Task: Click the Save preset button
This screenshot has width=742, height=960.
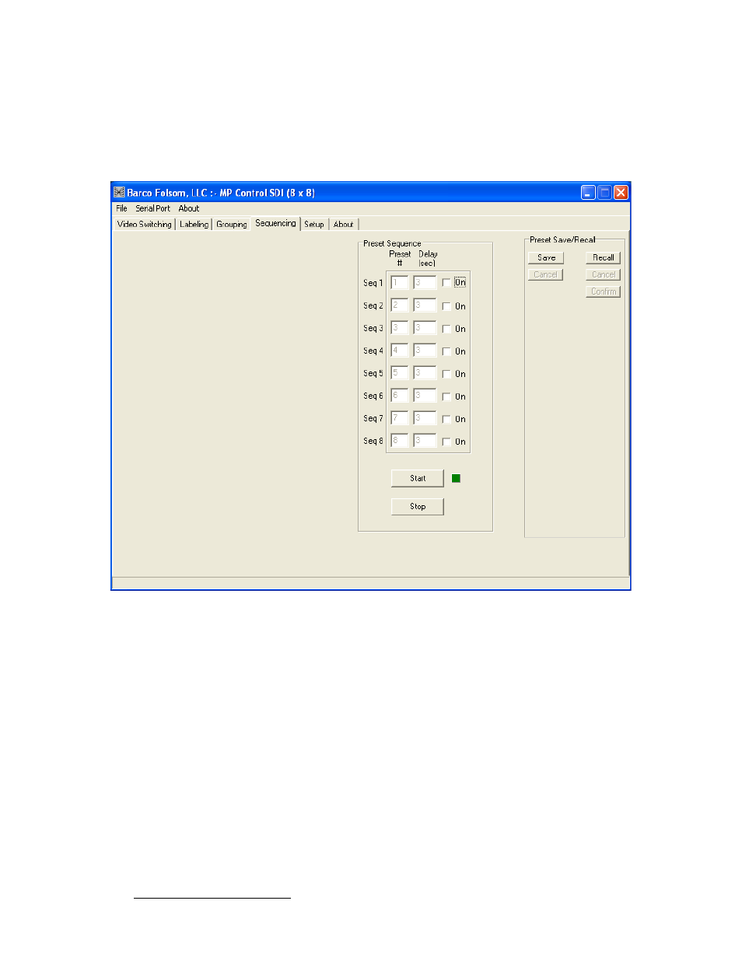Action: [546, 257]
